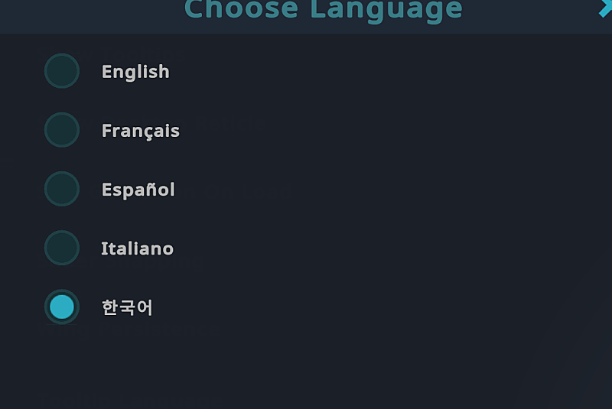Click the selected 한국어 radio button
This screenshot has width=612, height=409.
click(62, 307)
